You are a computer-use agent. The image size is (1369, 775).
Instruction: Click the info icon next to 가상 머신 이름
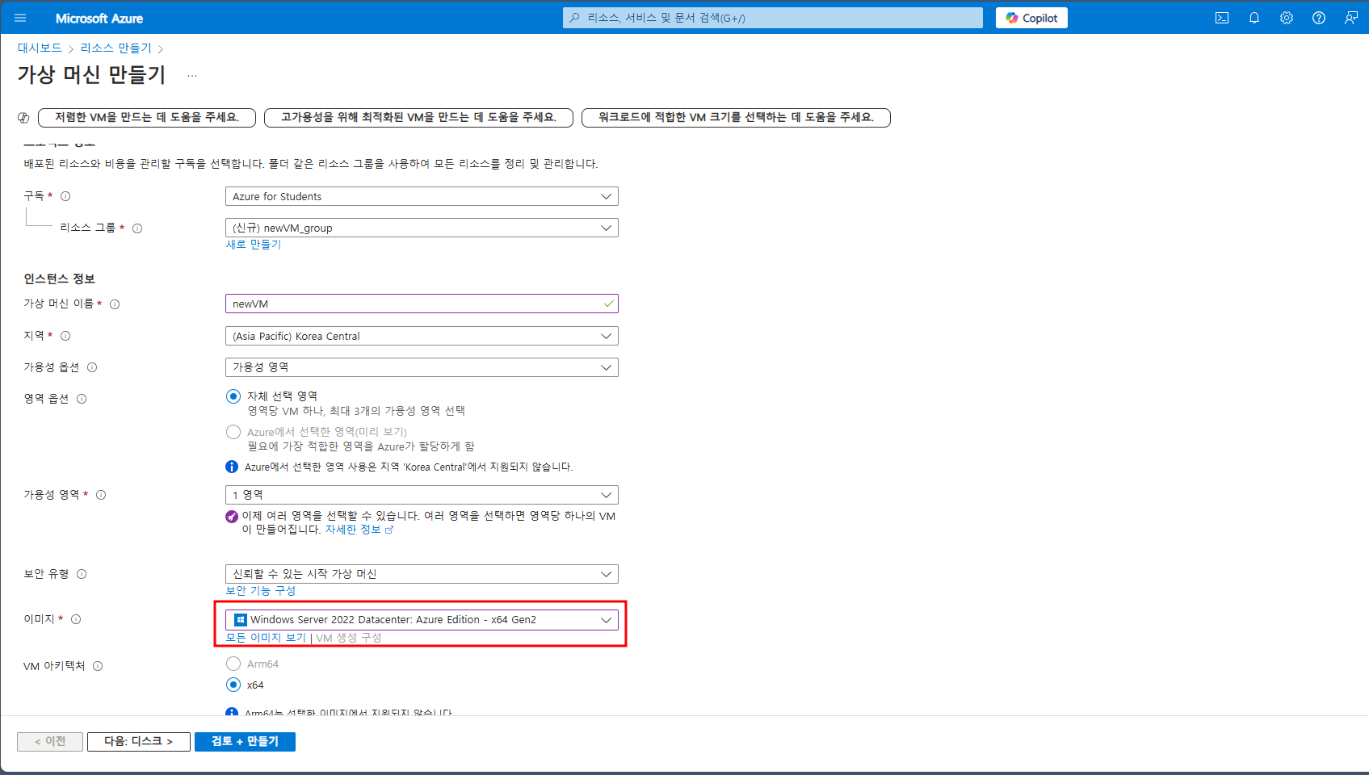pos(115,304)
